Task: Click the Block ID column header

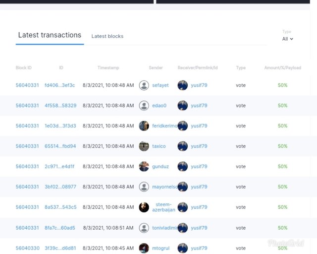Action: (24, 67)
